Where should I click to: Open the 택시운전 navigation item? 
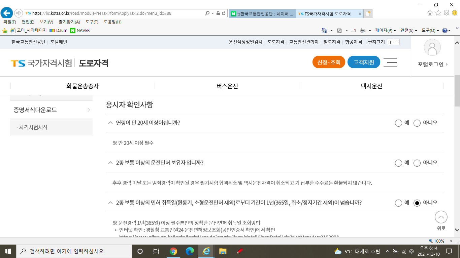[x=371, y=86]
